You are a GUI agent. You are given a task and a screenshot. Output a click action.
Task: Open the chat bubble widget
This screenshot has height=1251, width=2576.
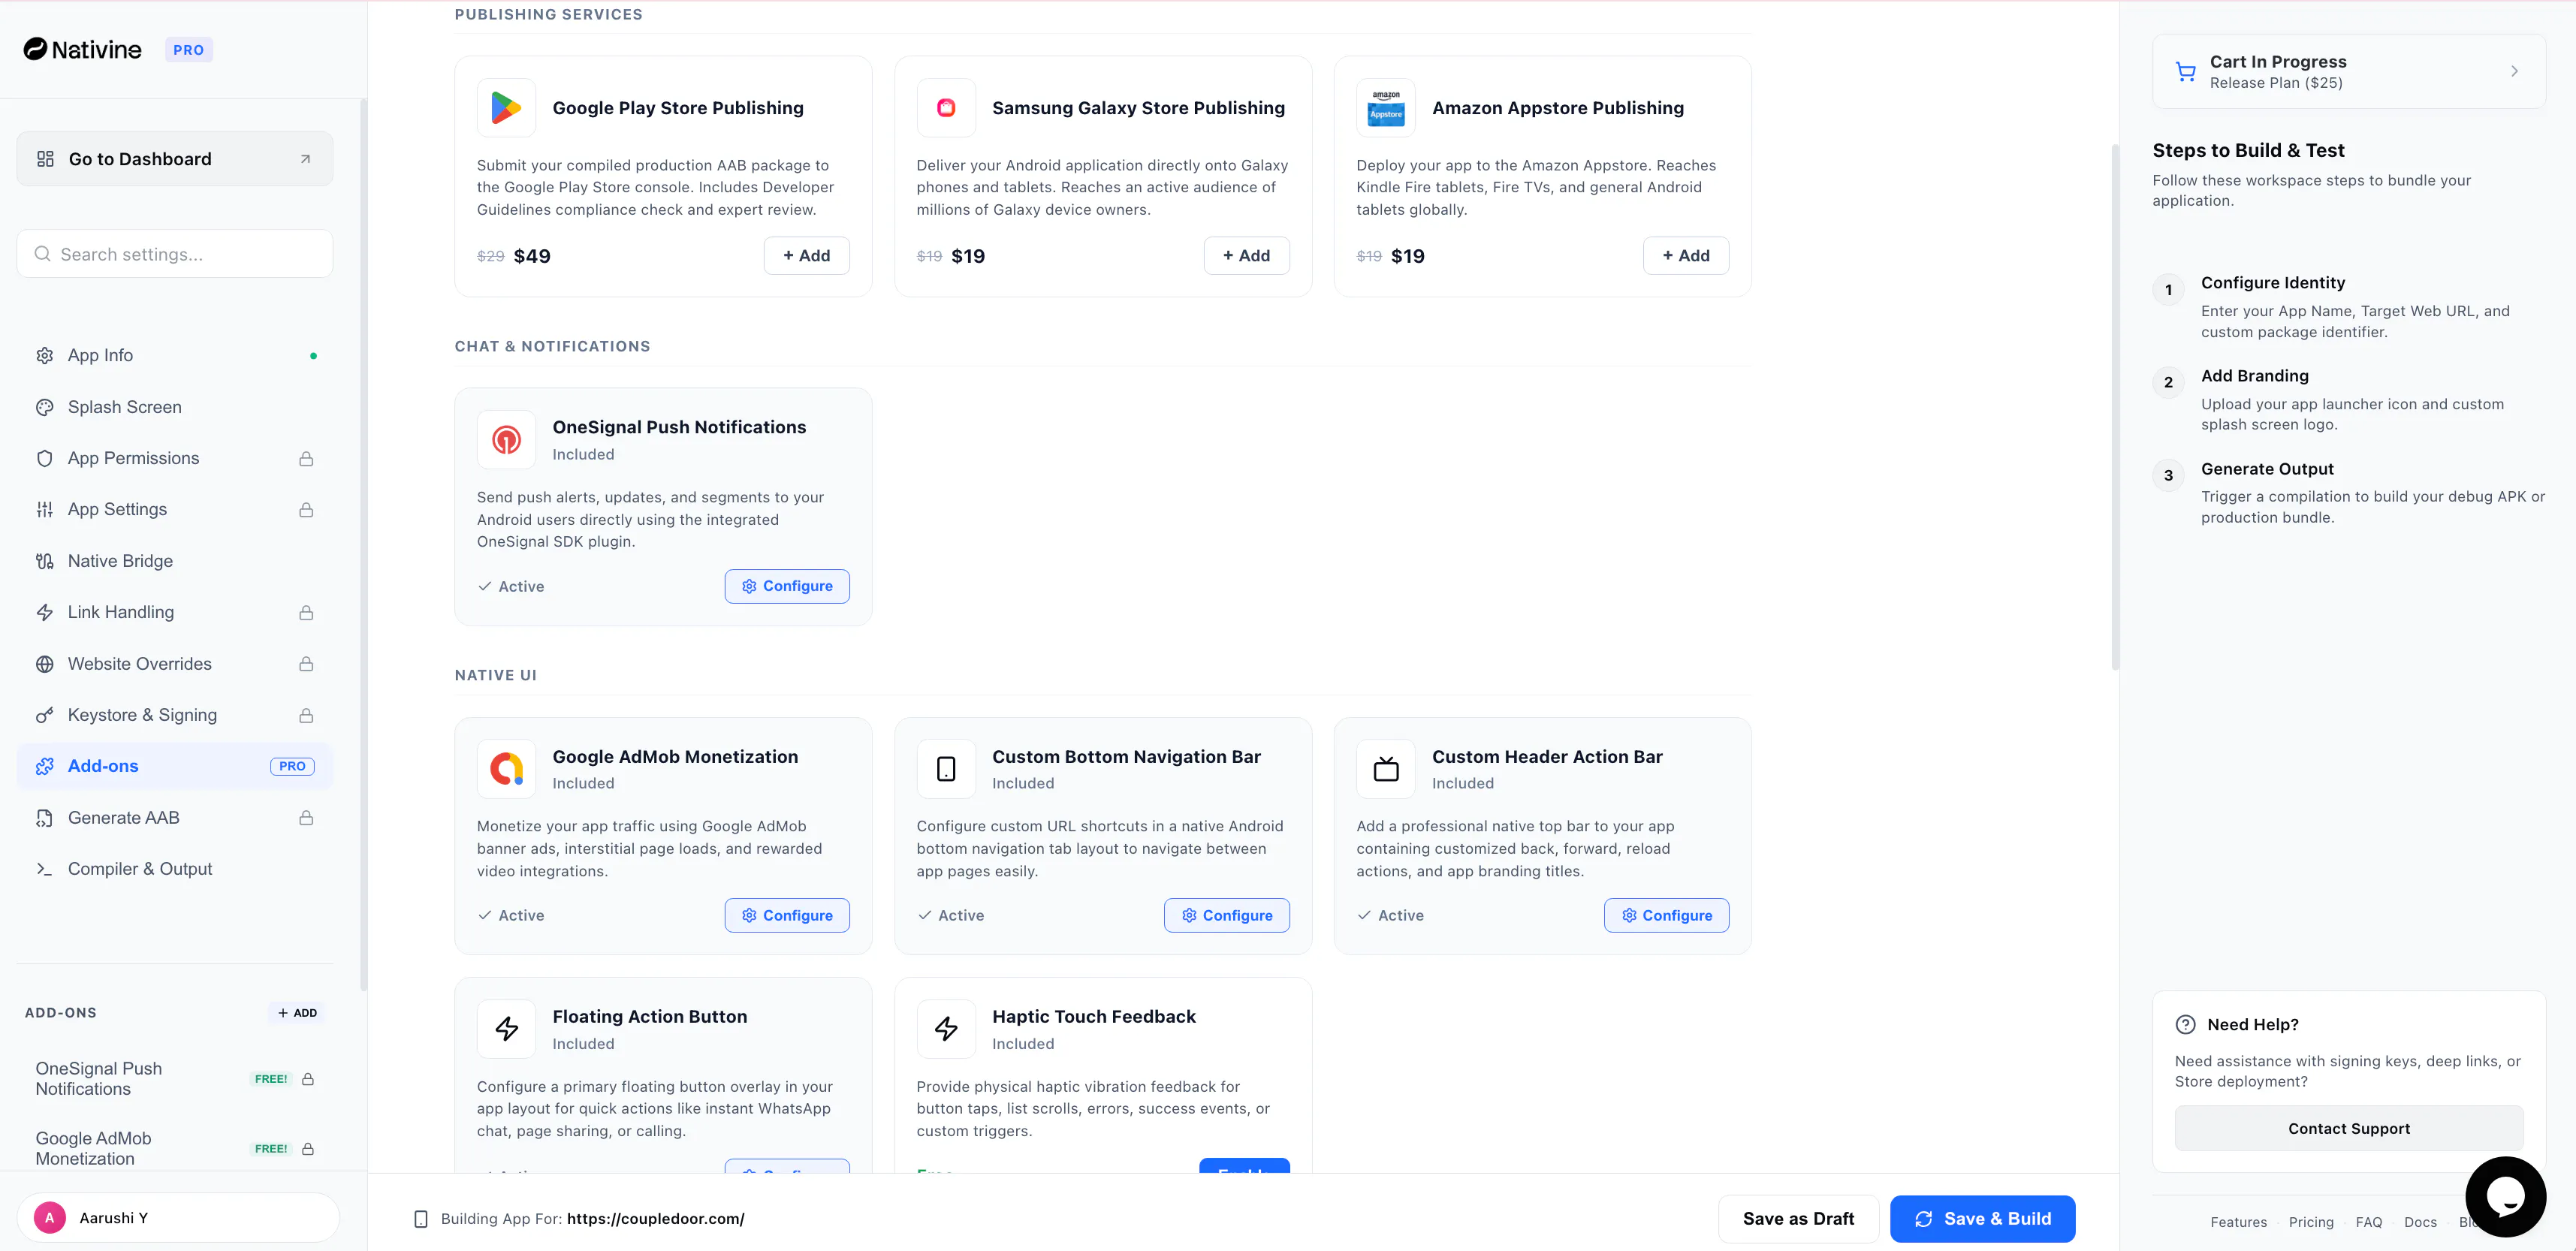tap(2505, 1196)
